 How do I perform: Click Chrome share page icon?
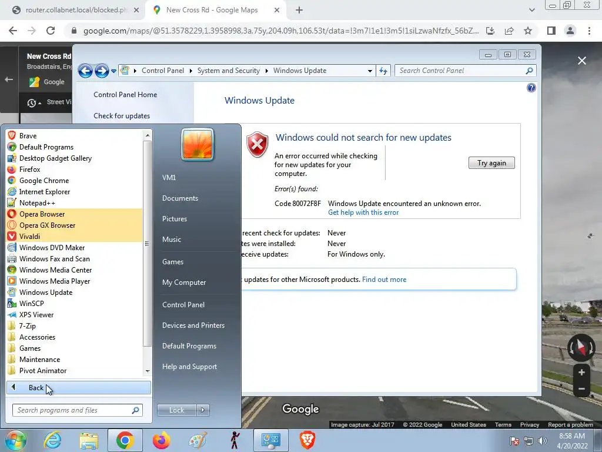[509, 31]
